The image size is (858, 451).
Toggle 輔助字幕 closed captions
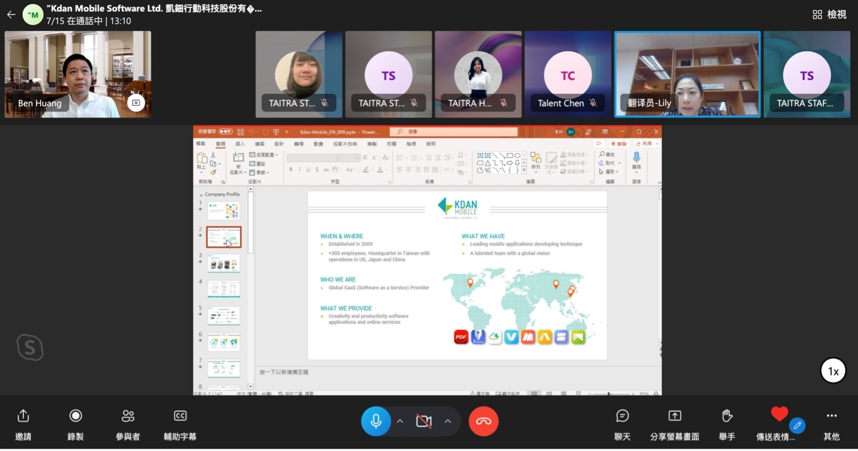[x=180, y=424]
